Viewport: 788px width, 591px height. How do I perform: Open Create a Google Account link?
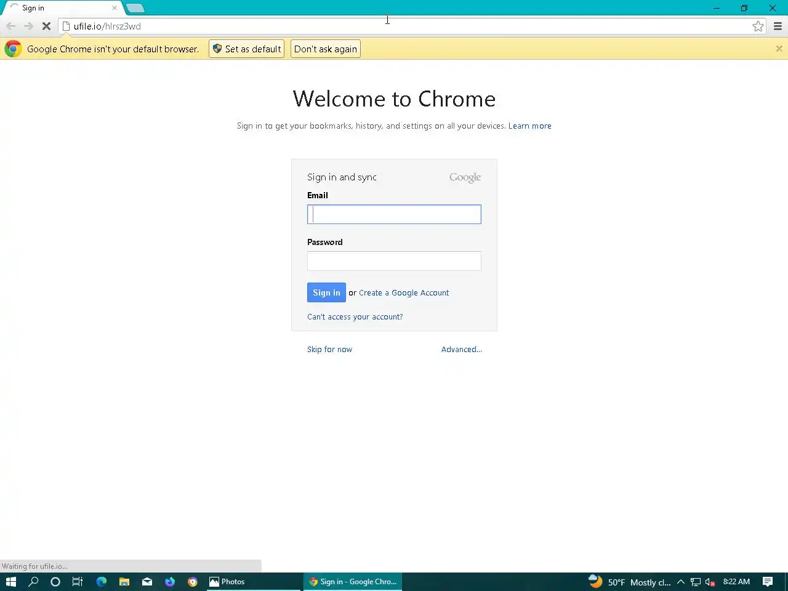pos(404,292)
